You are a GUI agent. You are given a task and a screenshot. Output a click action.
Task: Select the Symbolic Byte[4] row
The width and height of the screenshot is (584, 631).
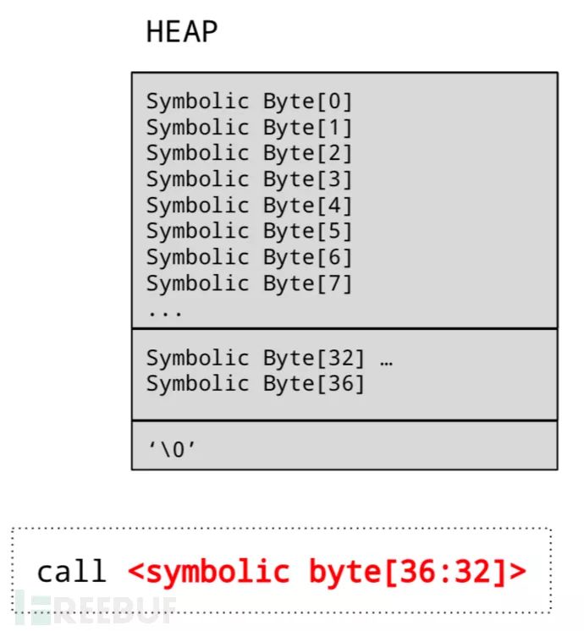[249, 206]
